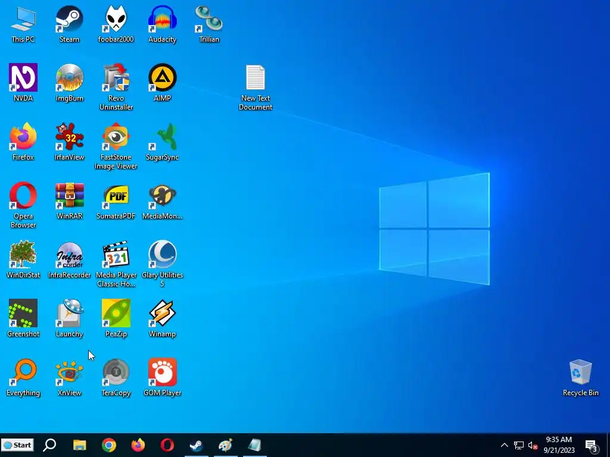Open taskbar search magnifier
This screenshot has width=610, height=457.
[49, 445]
